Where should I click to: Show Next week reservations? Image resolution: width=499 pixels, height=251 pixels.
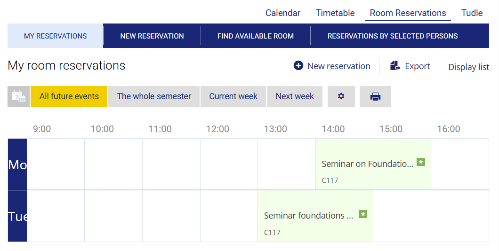(295, 96)
